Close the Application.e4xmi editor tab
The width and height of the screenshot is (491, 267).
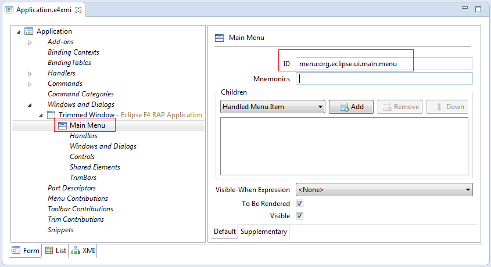[x=78, y=10]
